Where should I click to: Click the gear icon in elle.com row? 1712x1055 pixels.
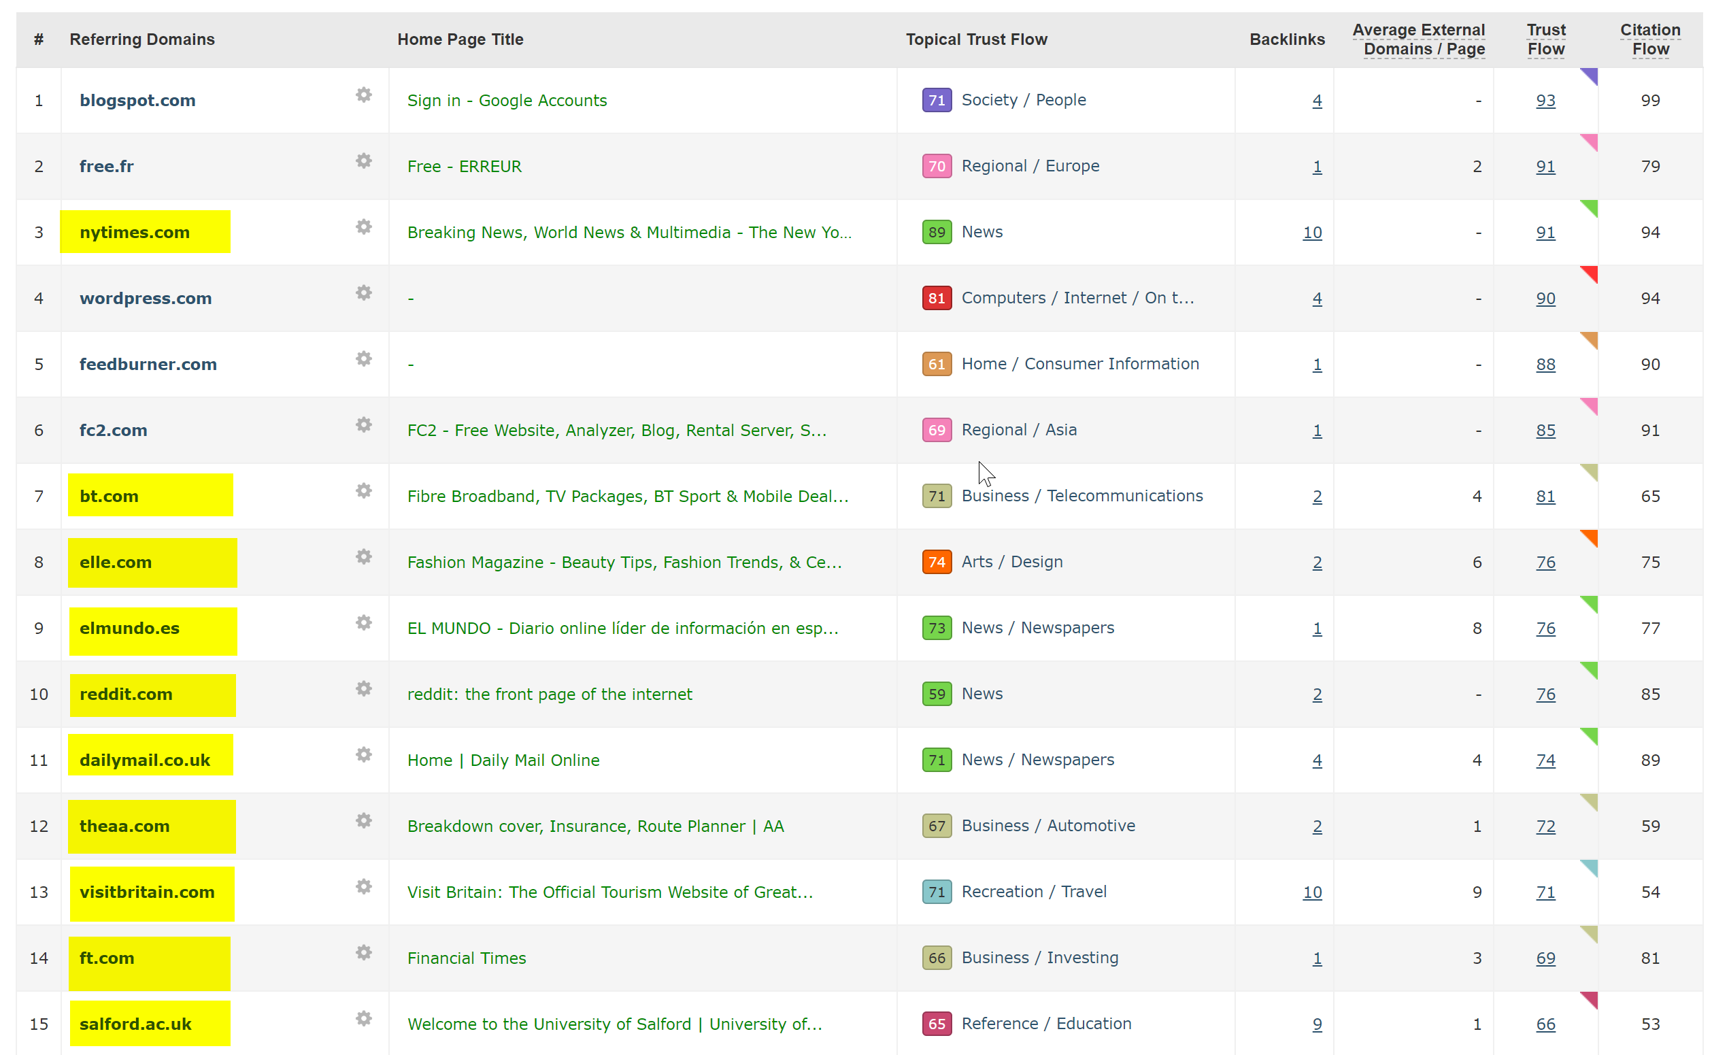pyautogui.click(x=363, y=557)
